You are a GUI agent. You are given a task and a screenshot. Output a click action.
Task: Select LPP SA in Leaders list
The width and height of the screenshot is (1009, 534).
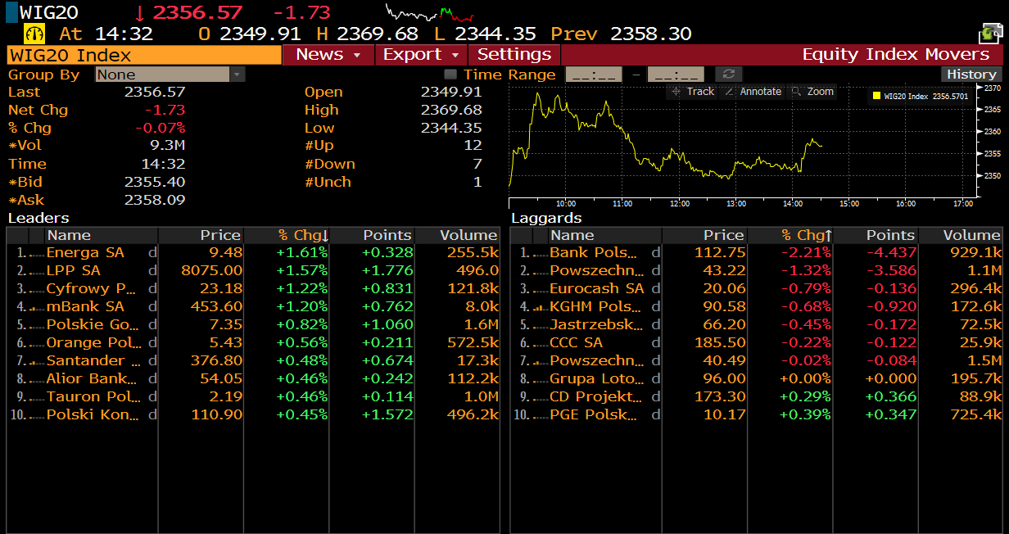pyautogui.click(x=73, y=271)
